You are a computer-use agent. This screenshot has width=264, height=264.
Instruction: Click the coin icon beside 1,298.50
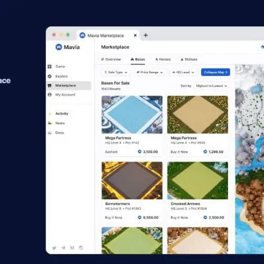tap(205, 152)
